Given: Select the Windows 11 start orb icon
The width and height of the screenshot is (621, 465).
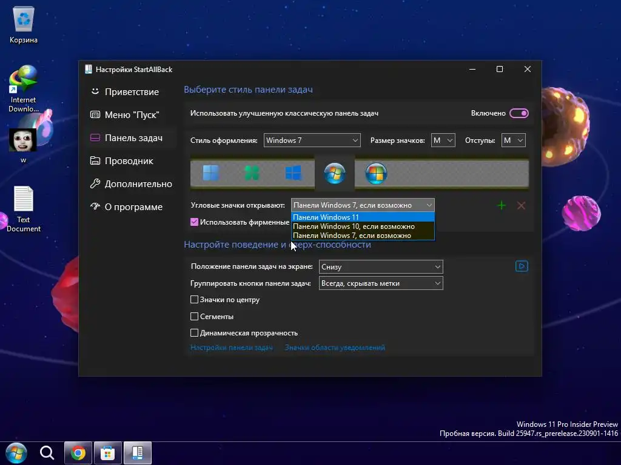Looking at the screenshot, I should pos(210,173).
